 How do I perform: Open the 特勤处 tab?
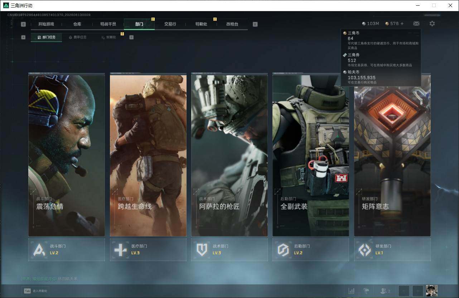[x=201, y=24]
